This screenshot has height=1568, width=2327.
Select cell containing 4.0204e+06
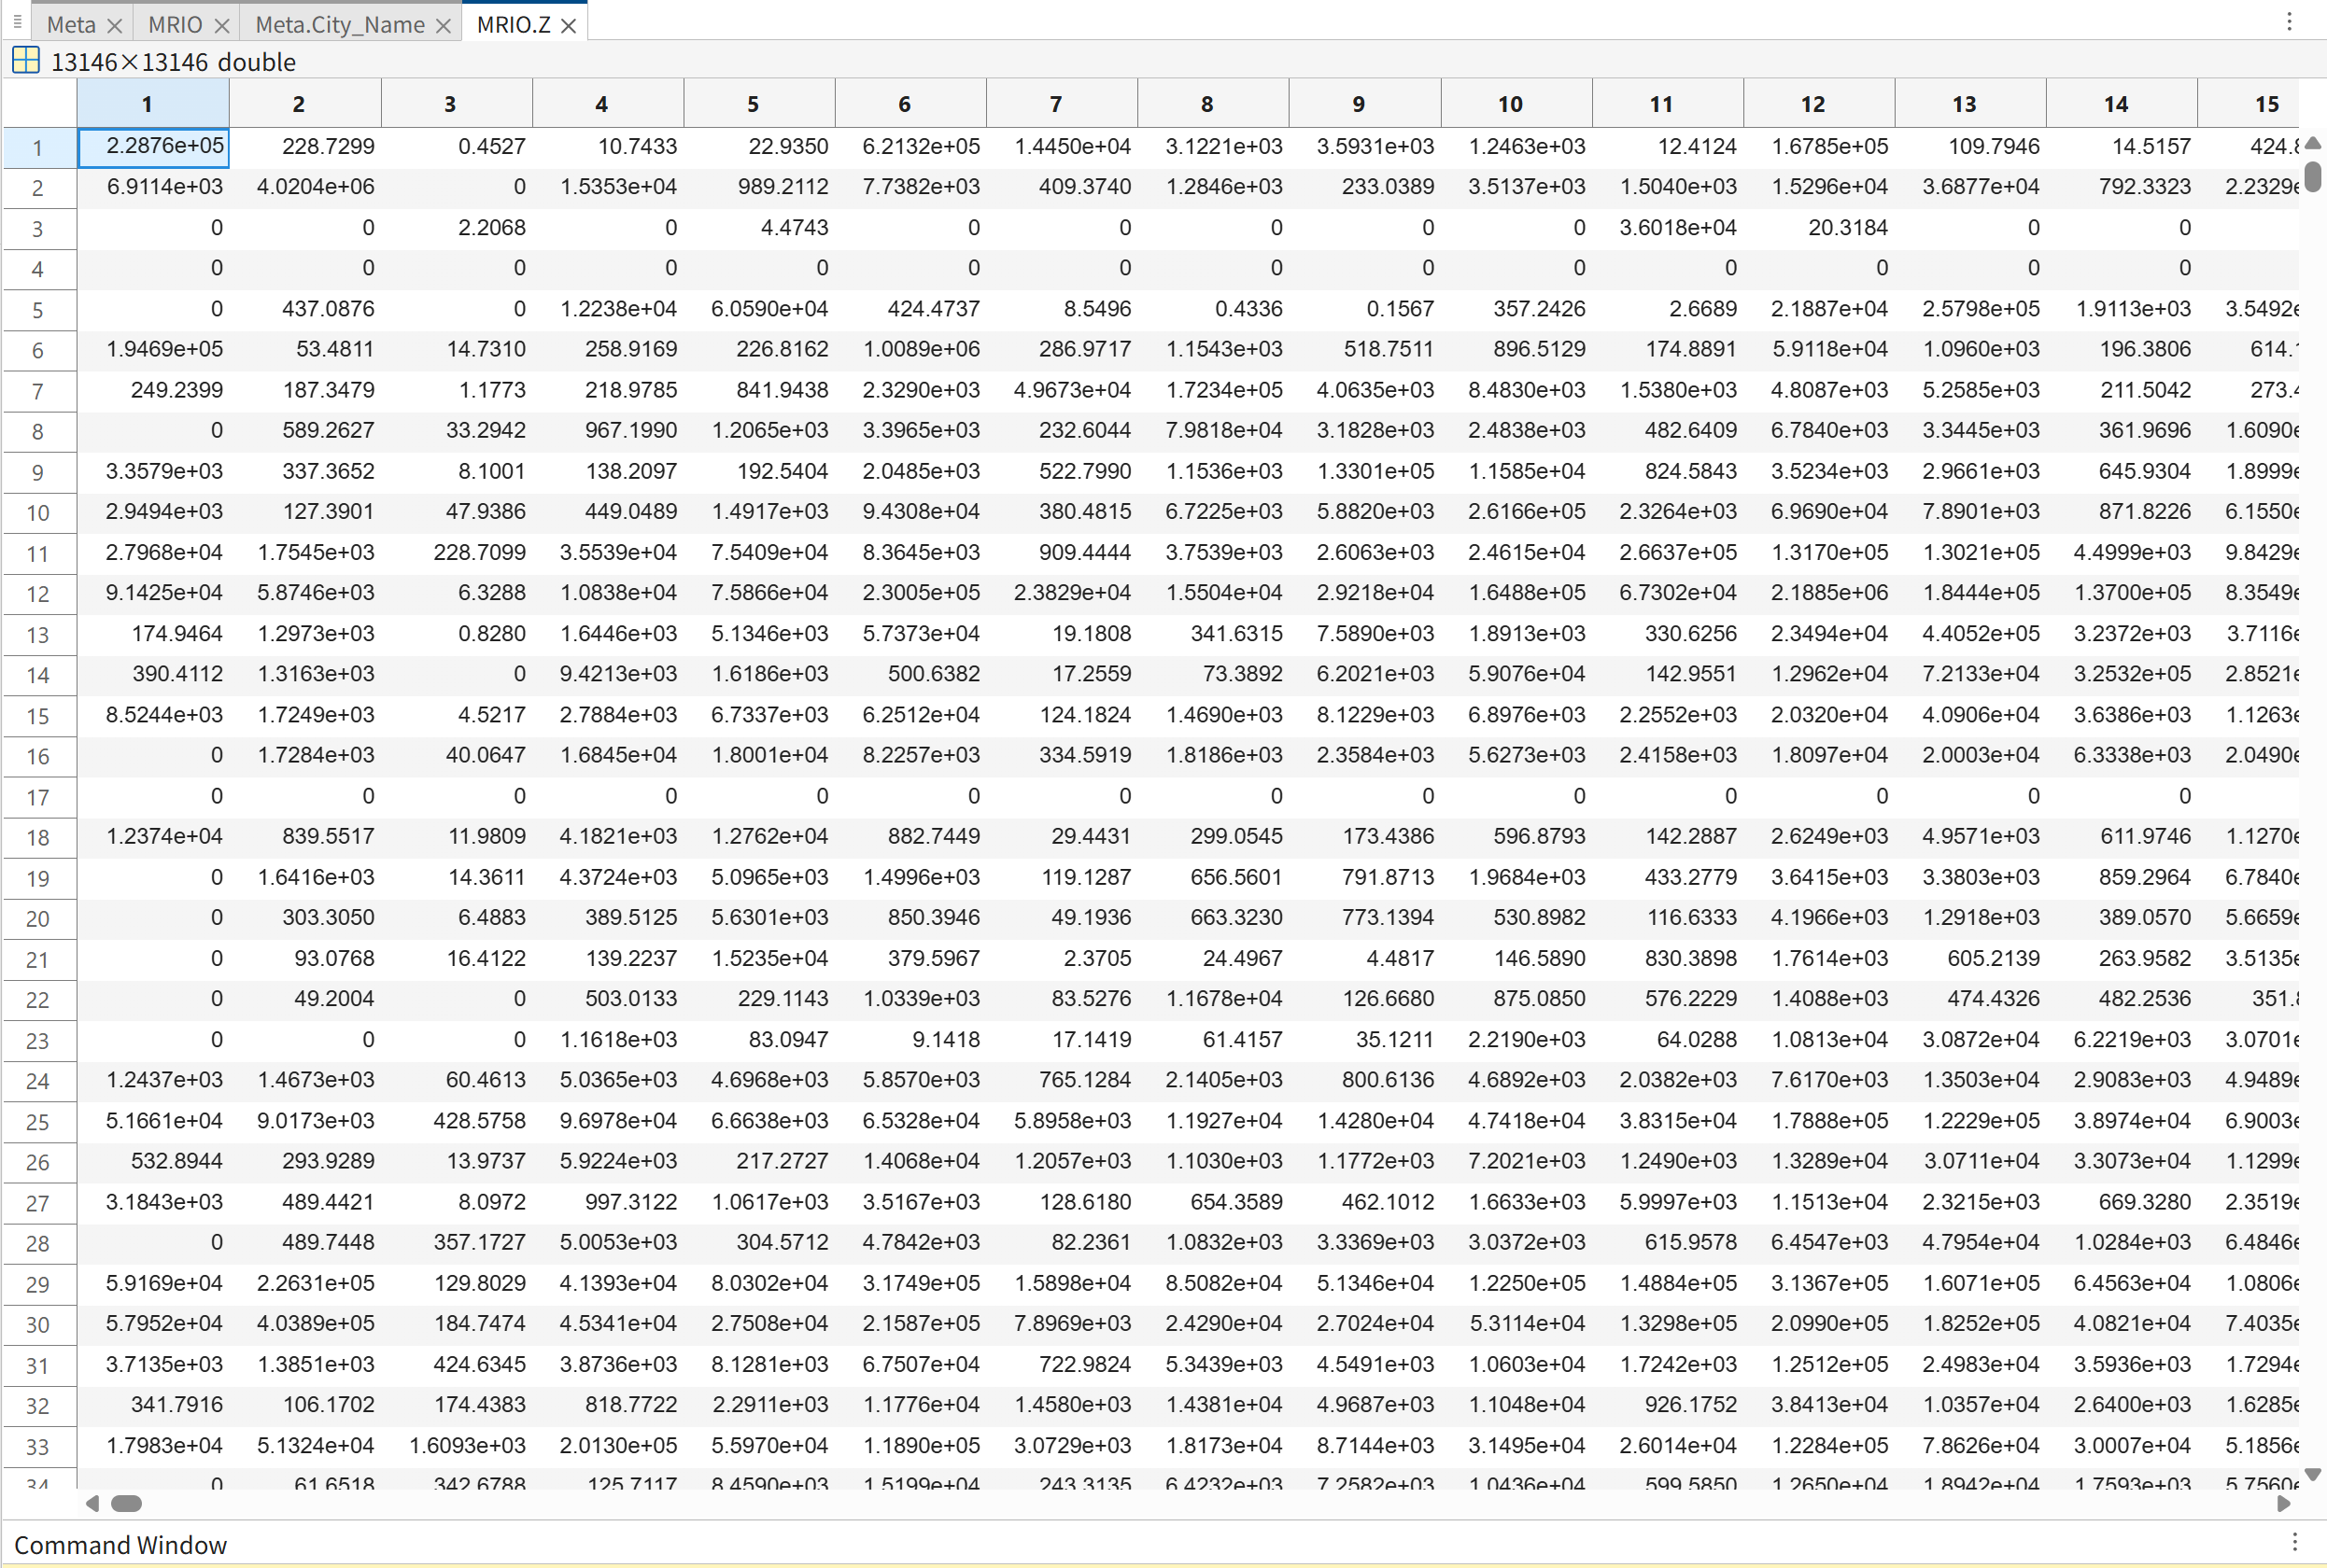pyautogui.click(x=314, y=187)
